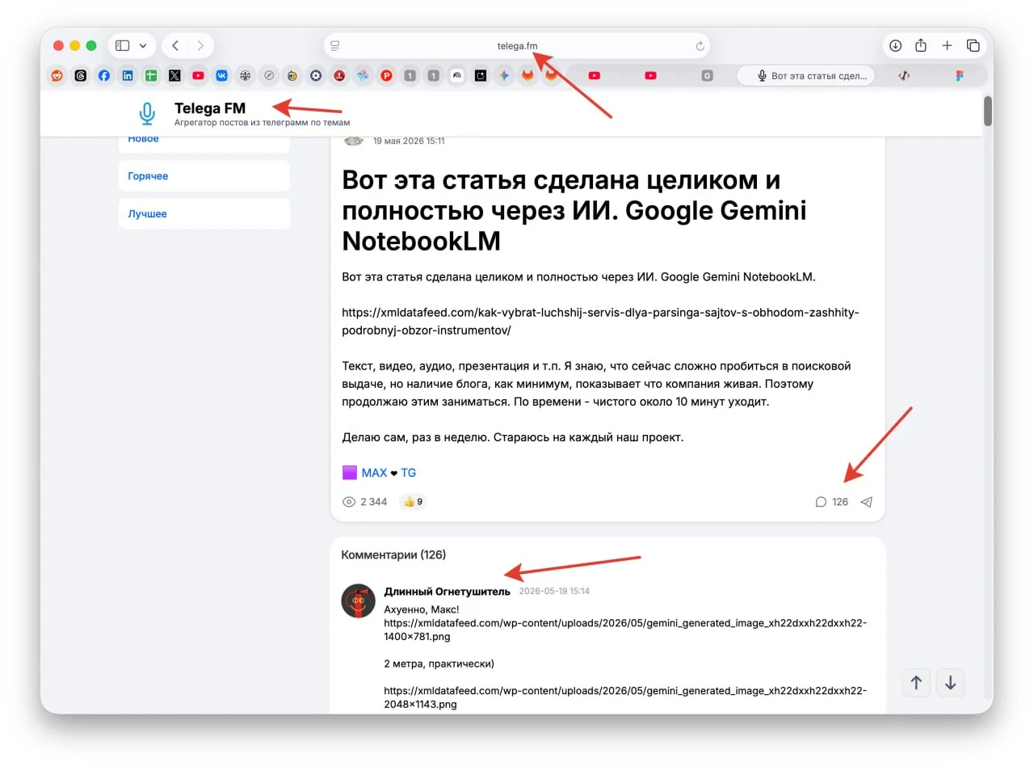The width and height of the screenshot is (1034, 767).
Task: Click the Длинный Огнетушитель commenter avatar
Action: click(x=359, y=601)
